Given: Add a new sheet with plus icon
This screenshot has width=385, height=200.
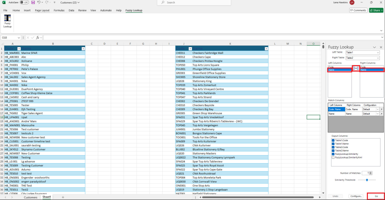Looking at the screenshot, I should (x=63, y=197).
